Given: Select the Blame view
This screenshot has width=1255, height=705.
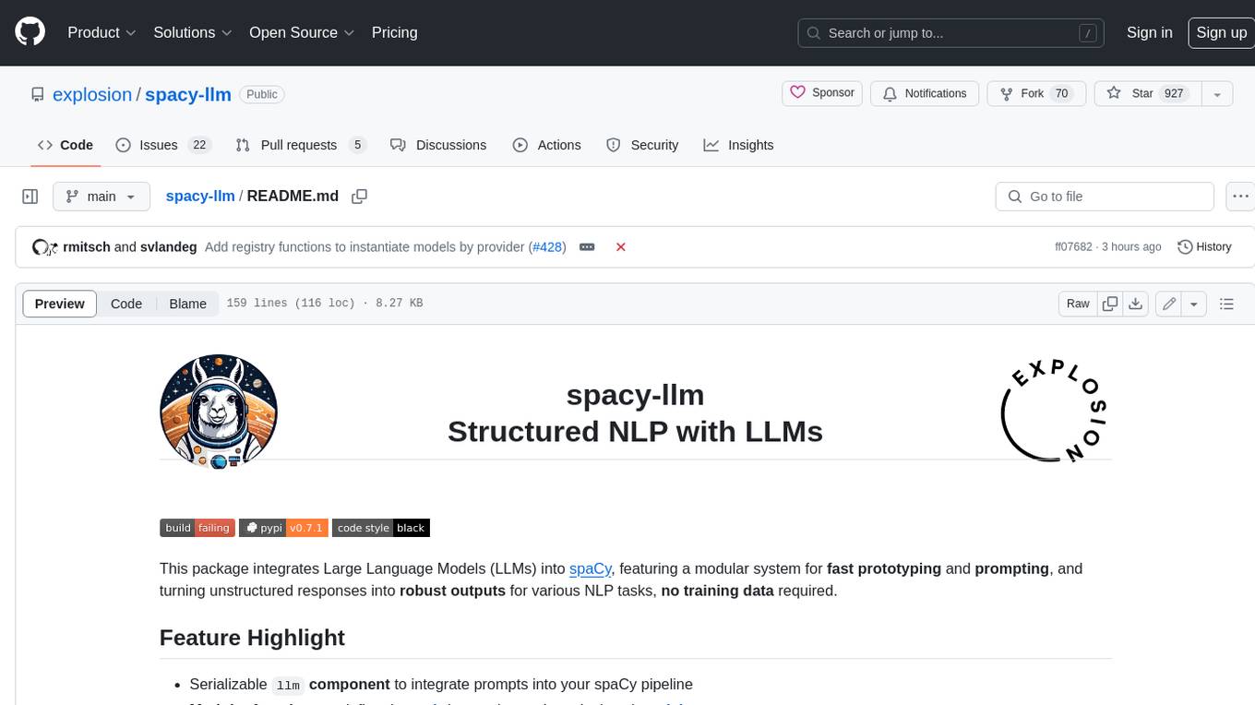Looking at the screenshot, I should (x=187, y=304).
